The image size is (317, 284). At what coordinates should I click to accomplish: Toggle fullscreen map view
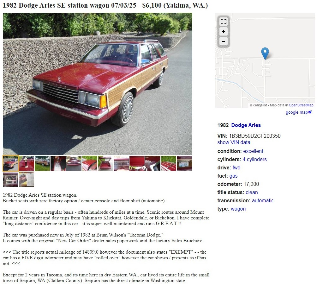pos(224,22)
